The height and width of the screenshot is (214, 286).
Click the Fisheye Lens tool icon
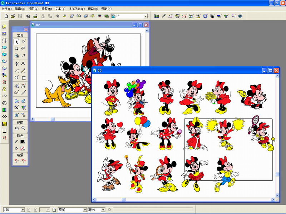pyautogui.click(x=191, y=16)
